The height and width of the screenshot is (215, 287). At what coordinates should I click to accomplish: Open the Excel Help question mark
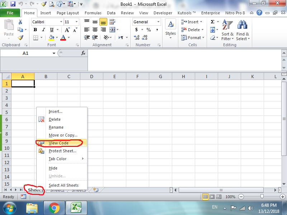coord(259,13)
